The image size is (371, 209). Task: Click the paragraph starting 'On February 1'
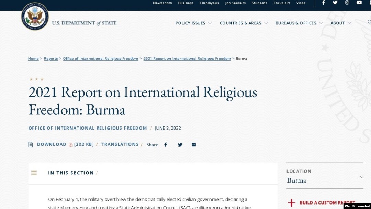149,203
